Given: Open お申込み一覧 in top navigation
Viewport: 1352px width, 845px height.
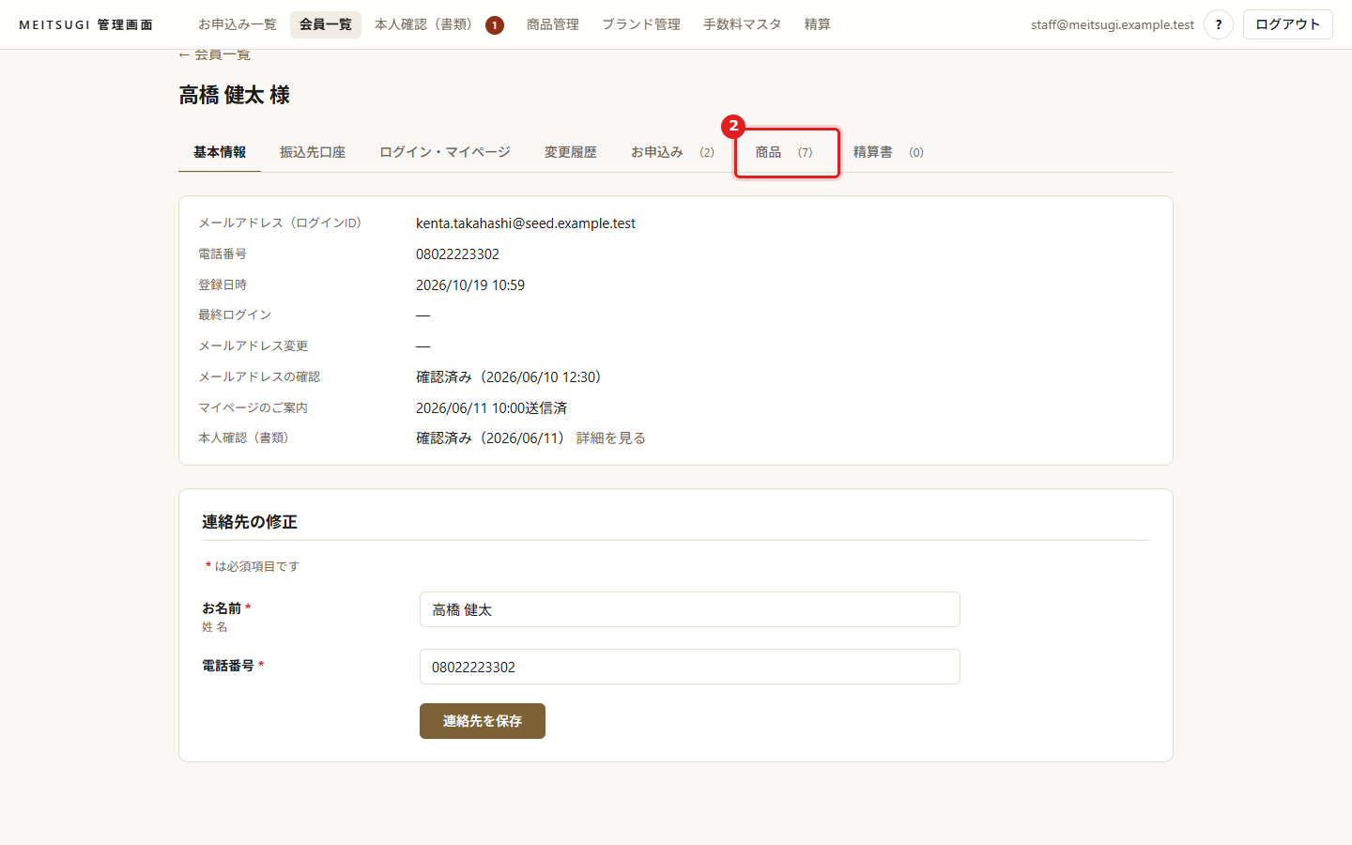Looking at the screenshot, I should click(x=238, y=24).
